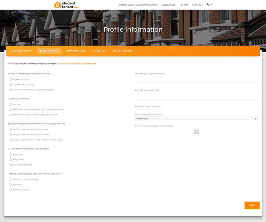
Task: Go to the Saved Properties tab
Action: click(123, 51)
